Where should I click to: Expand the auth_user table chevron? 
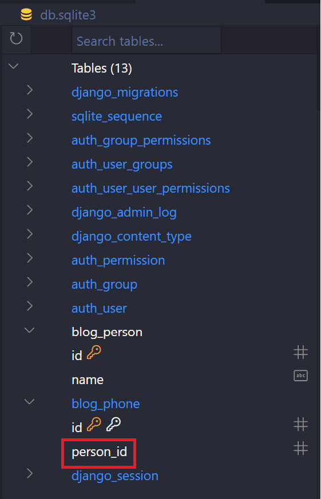(x=30, y=306)
